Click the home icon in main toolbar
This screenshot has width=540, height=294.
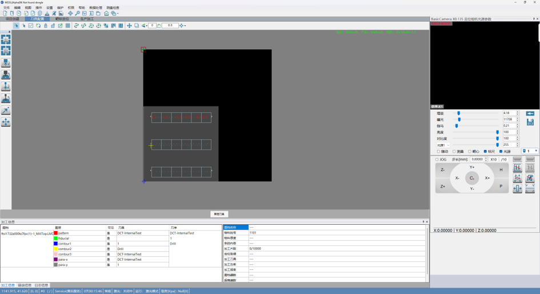106,13
